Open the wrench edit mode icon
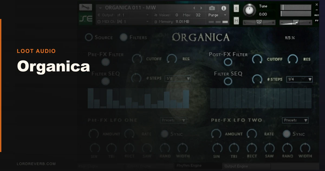This screenshot has height=171, width=325. pos(86,7)
